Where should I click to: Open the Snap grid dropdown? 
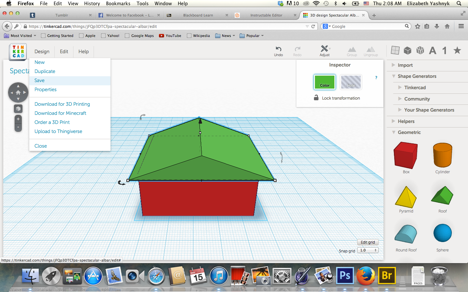point(368,250)
